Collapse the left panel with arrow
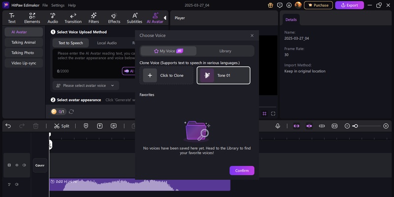 click(x=165, y=18)
